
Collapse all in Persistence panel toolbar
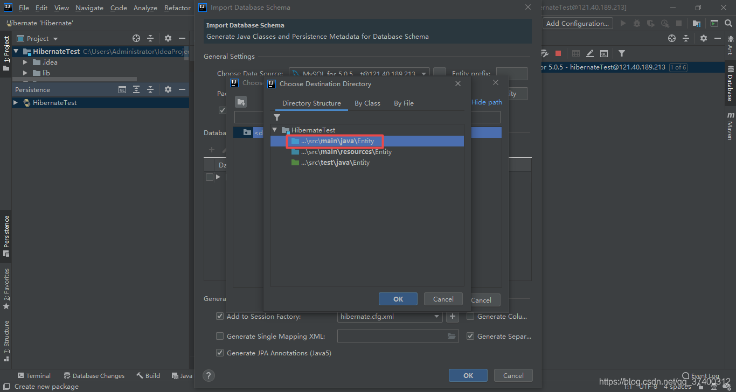(x=150, y=90)
